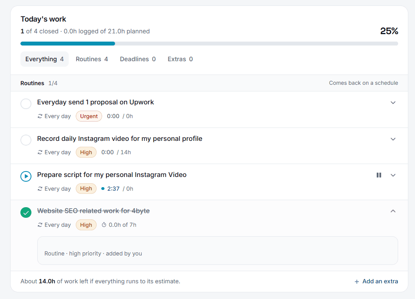Click 'Everyday send 1 proposal on Upwork' title
This screenshot has width=415, height=299.
coord(95,102)
